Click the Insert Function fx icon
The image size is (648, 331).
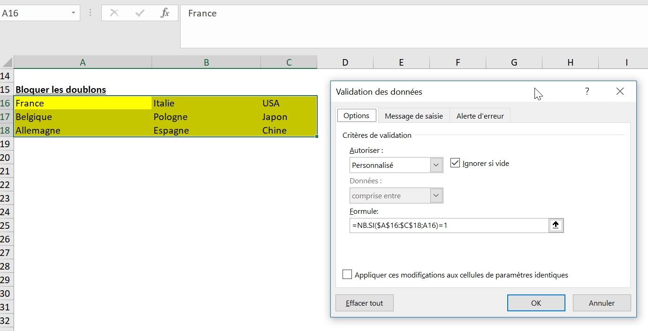coord(165,13)
